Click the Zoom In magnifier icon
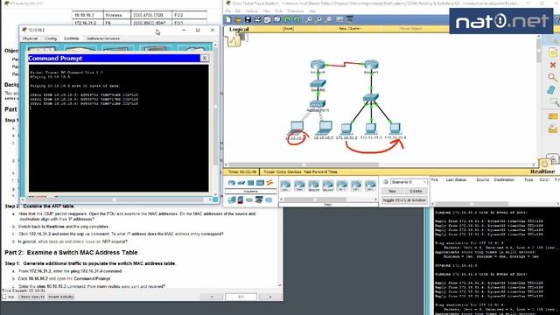560x315 pixels. (309, 19)
